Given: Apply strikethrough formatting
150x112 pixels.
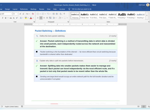Looking at the screenshot, I should [x=11, y=18].
